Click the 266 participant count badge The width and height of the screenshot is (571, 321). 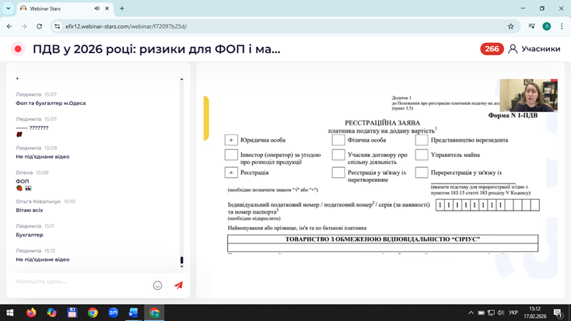(492, 49)
